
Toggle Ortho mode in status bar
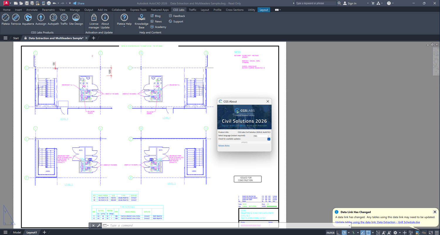point(339,233)
